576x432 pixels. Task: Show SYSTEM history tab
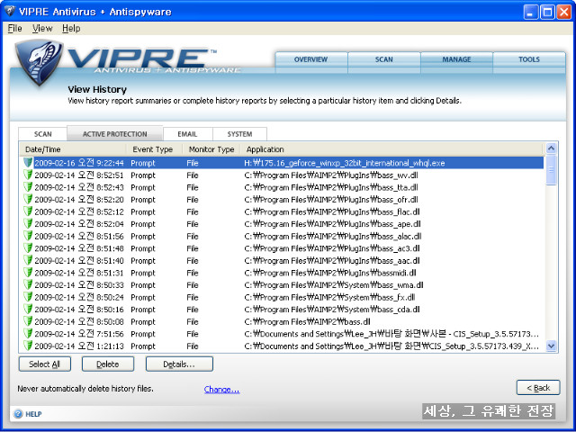(x=239, y=134)
